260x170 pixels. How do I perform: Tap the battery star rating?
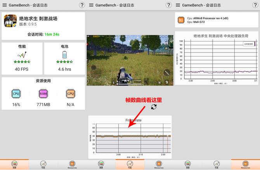64,62
